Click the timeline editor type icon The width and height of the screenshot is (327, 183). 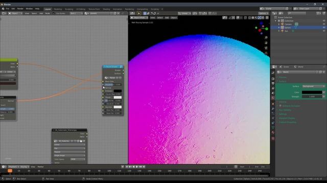(4, 167)
